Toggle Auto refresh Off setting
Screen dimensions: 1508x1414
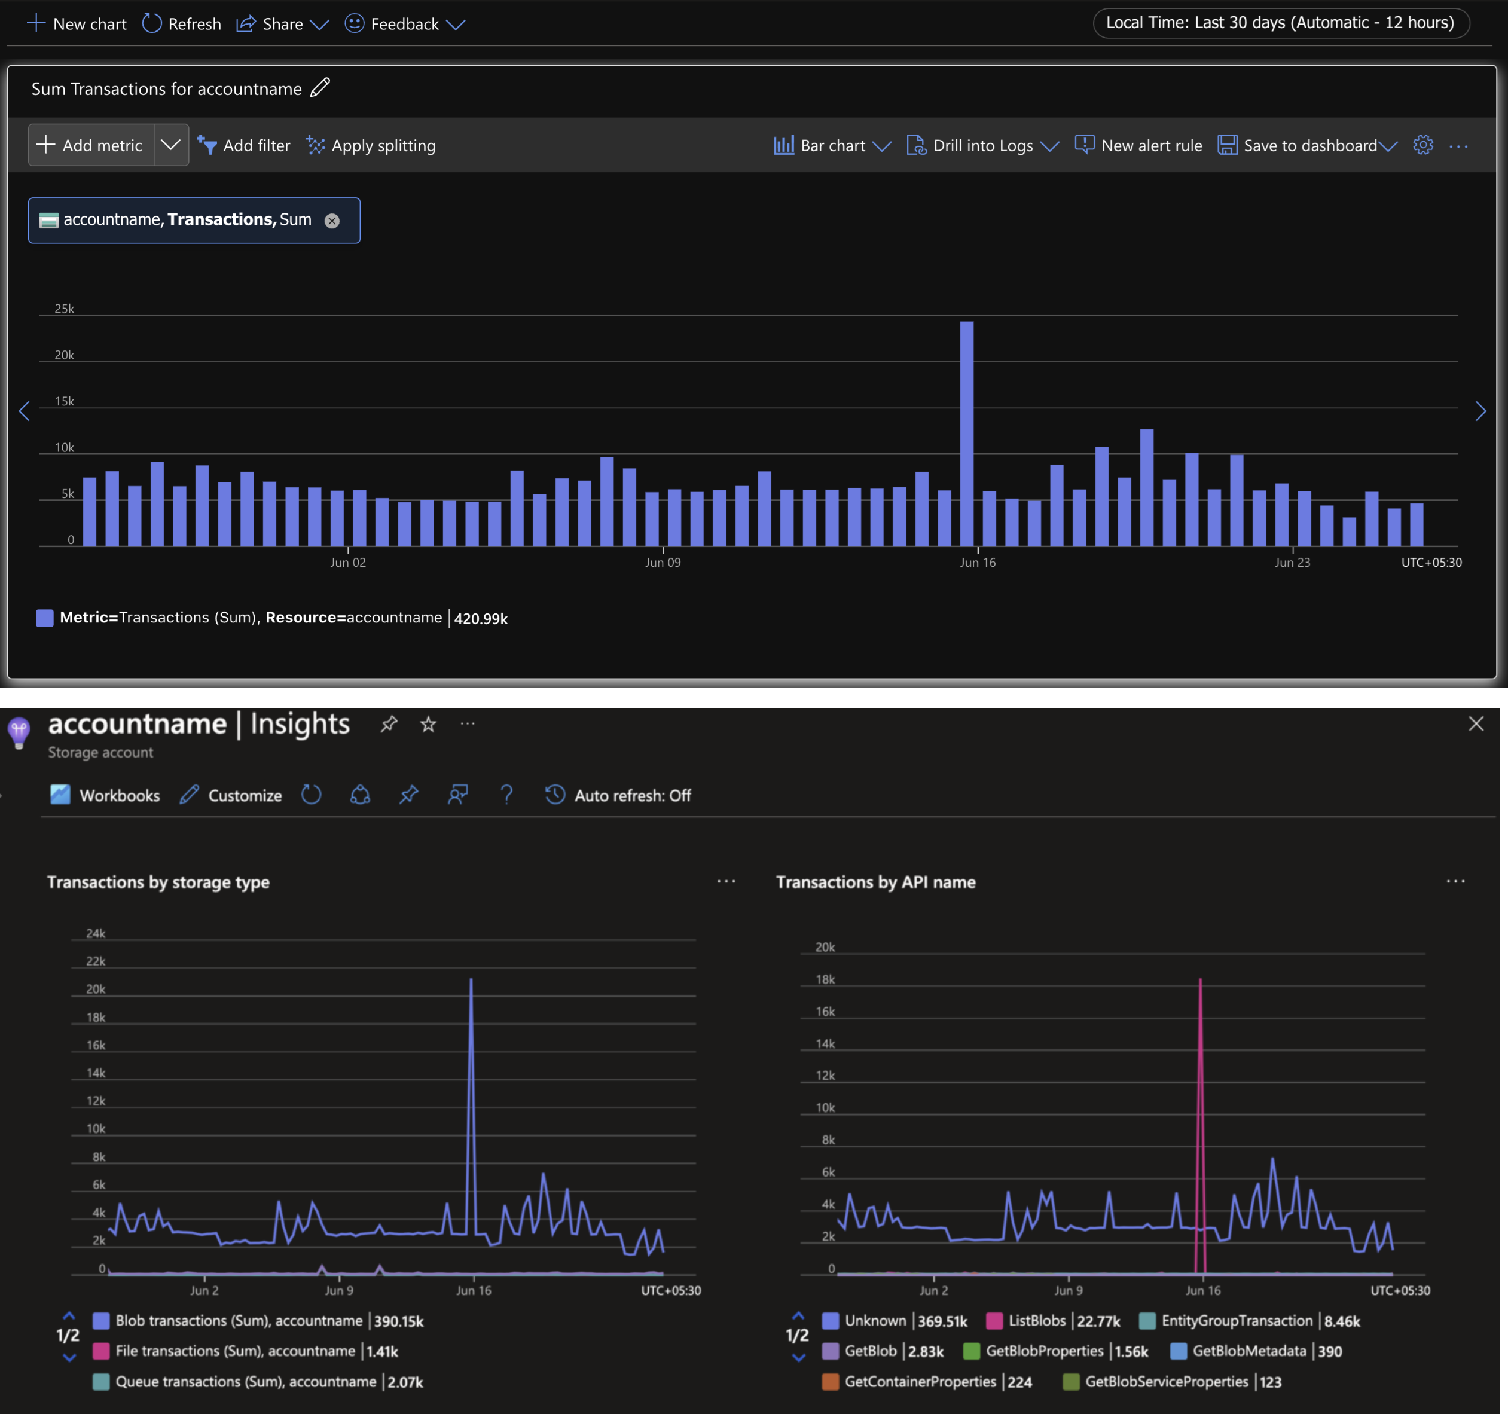coord(618,795)
